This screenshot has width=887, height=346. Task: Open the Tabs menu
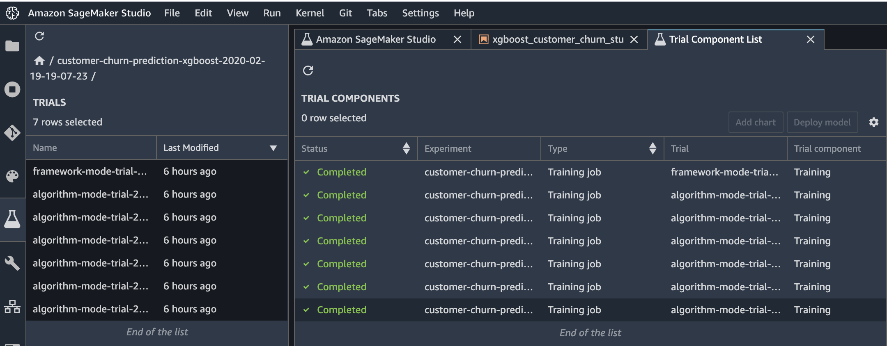377,13
